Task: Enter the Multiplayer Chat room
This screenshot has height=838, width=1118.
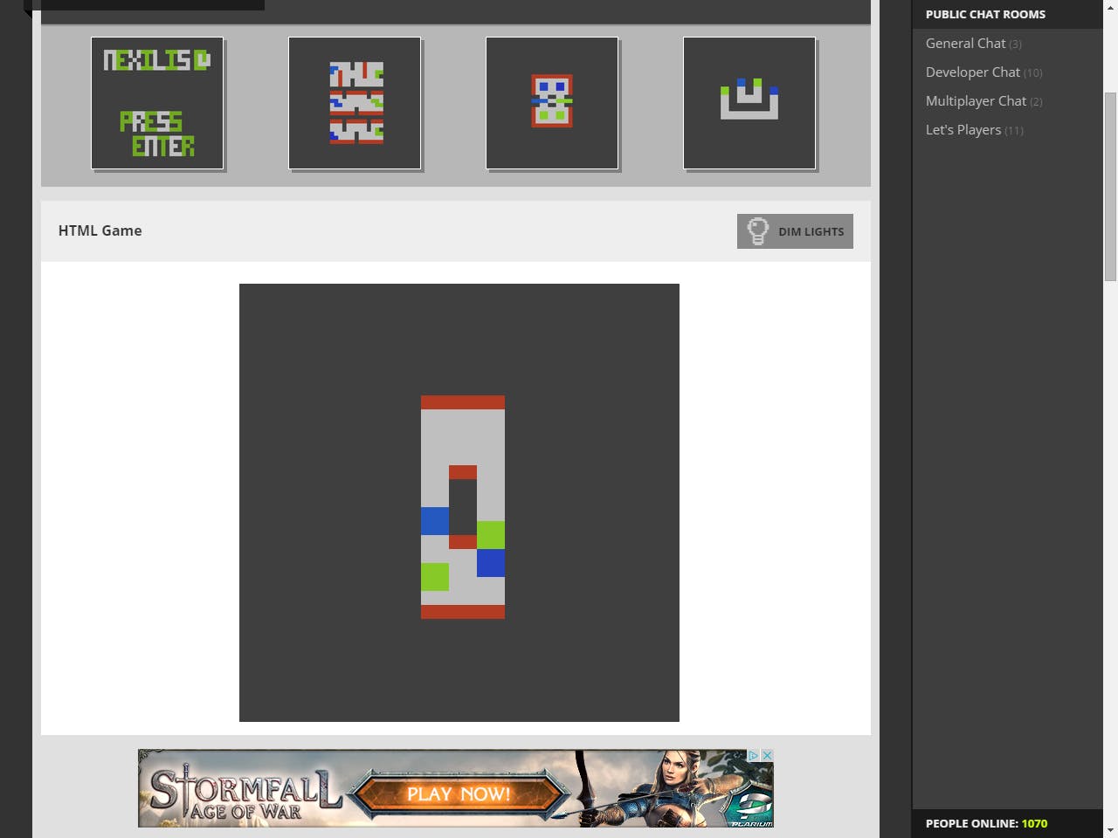Action: 976,100
